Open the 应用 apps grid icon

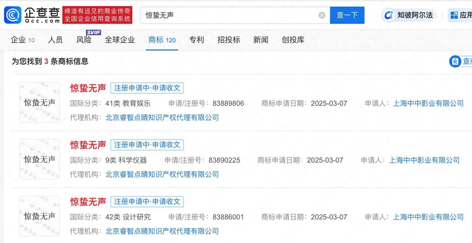coord(454,15)
